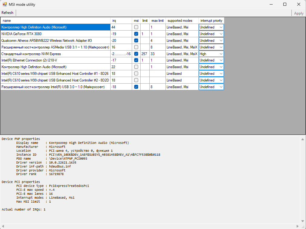Select the NVIDIA GeForce RTX 3080 row

[x=55, y=34]
